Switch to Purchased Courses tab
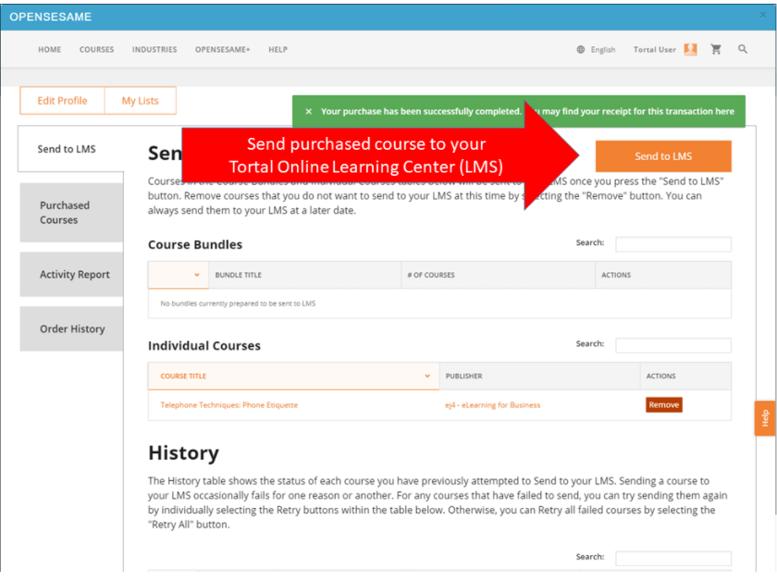The height and width of the screenshot is (581, 777). click(71, 212)
